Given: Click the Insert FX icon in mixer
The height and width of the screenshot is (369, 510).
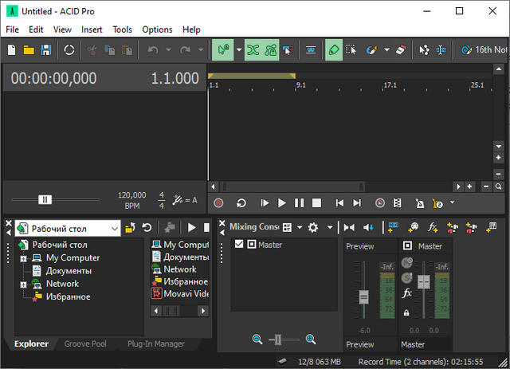Looking at the screenshot, I should tap(433, 227).
